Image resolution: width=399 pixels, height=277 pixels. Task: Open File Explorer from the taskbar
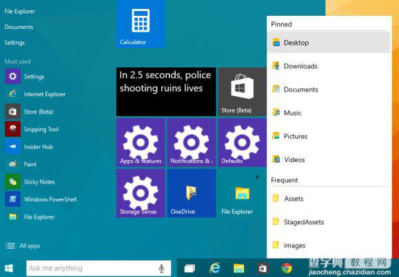[x=238, y=268]
